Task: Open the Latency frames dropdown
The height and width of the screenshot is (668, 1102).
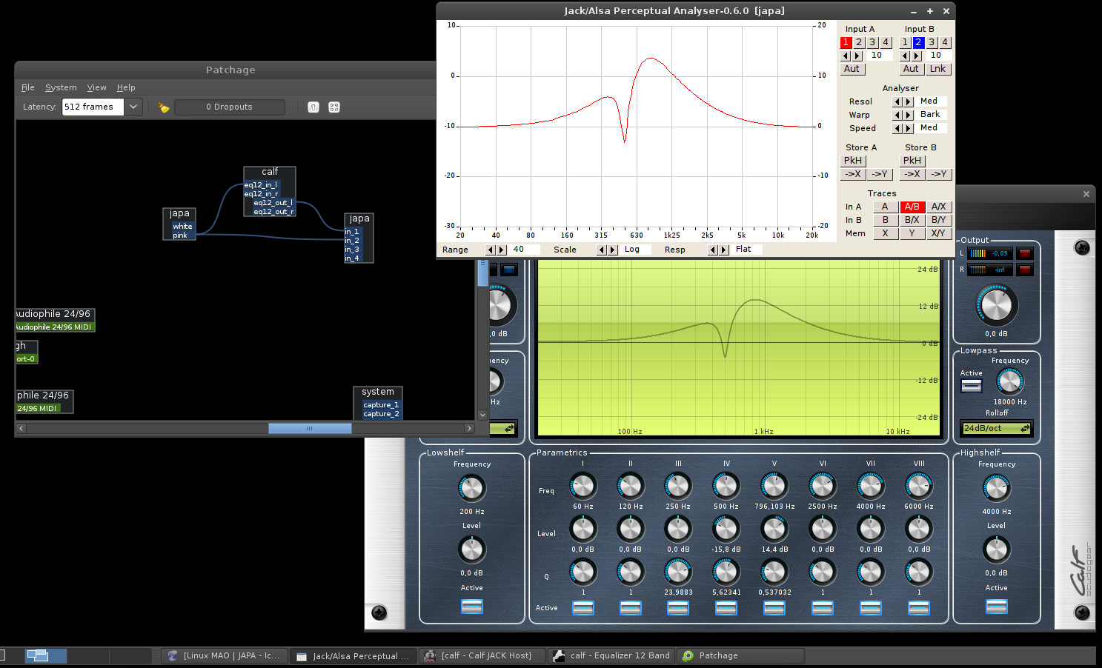Action: [133, 107]
